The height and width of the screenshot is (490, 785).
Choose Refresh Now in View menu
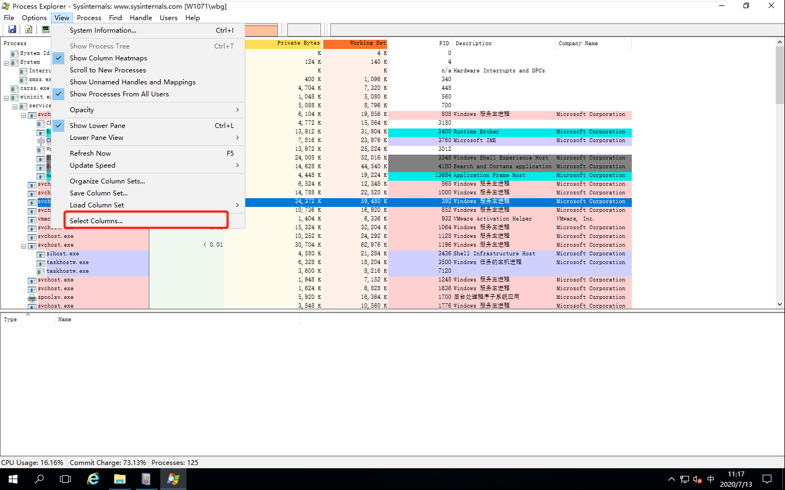click(x=148, y=154)
